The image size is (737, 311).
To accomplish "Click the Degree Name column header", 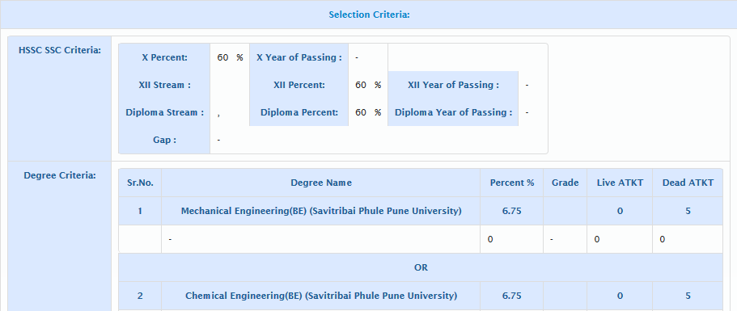I will [321, 183].
